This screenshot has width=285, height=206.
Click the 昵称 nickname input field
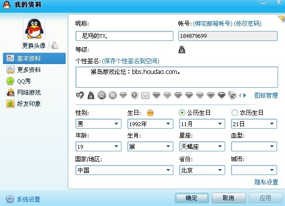pyautogui.click(x=124, y=36)
